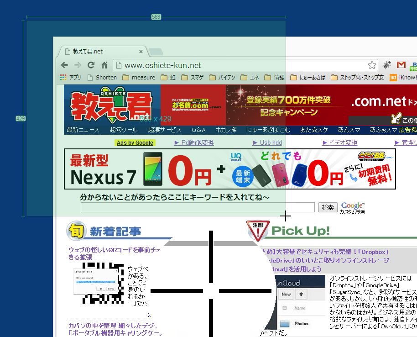The width and height of the screenshot is (417, 337).
Task: Open the iKnow! bookmark
Action: (x=403, y=78)
